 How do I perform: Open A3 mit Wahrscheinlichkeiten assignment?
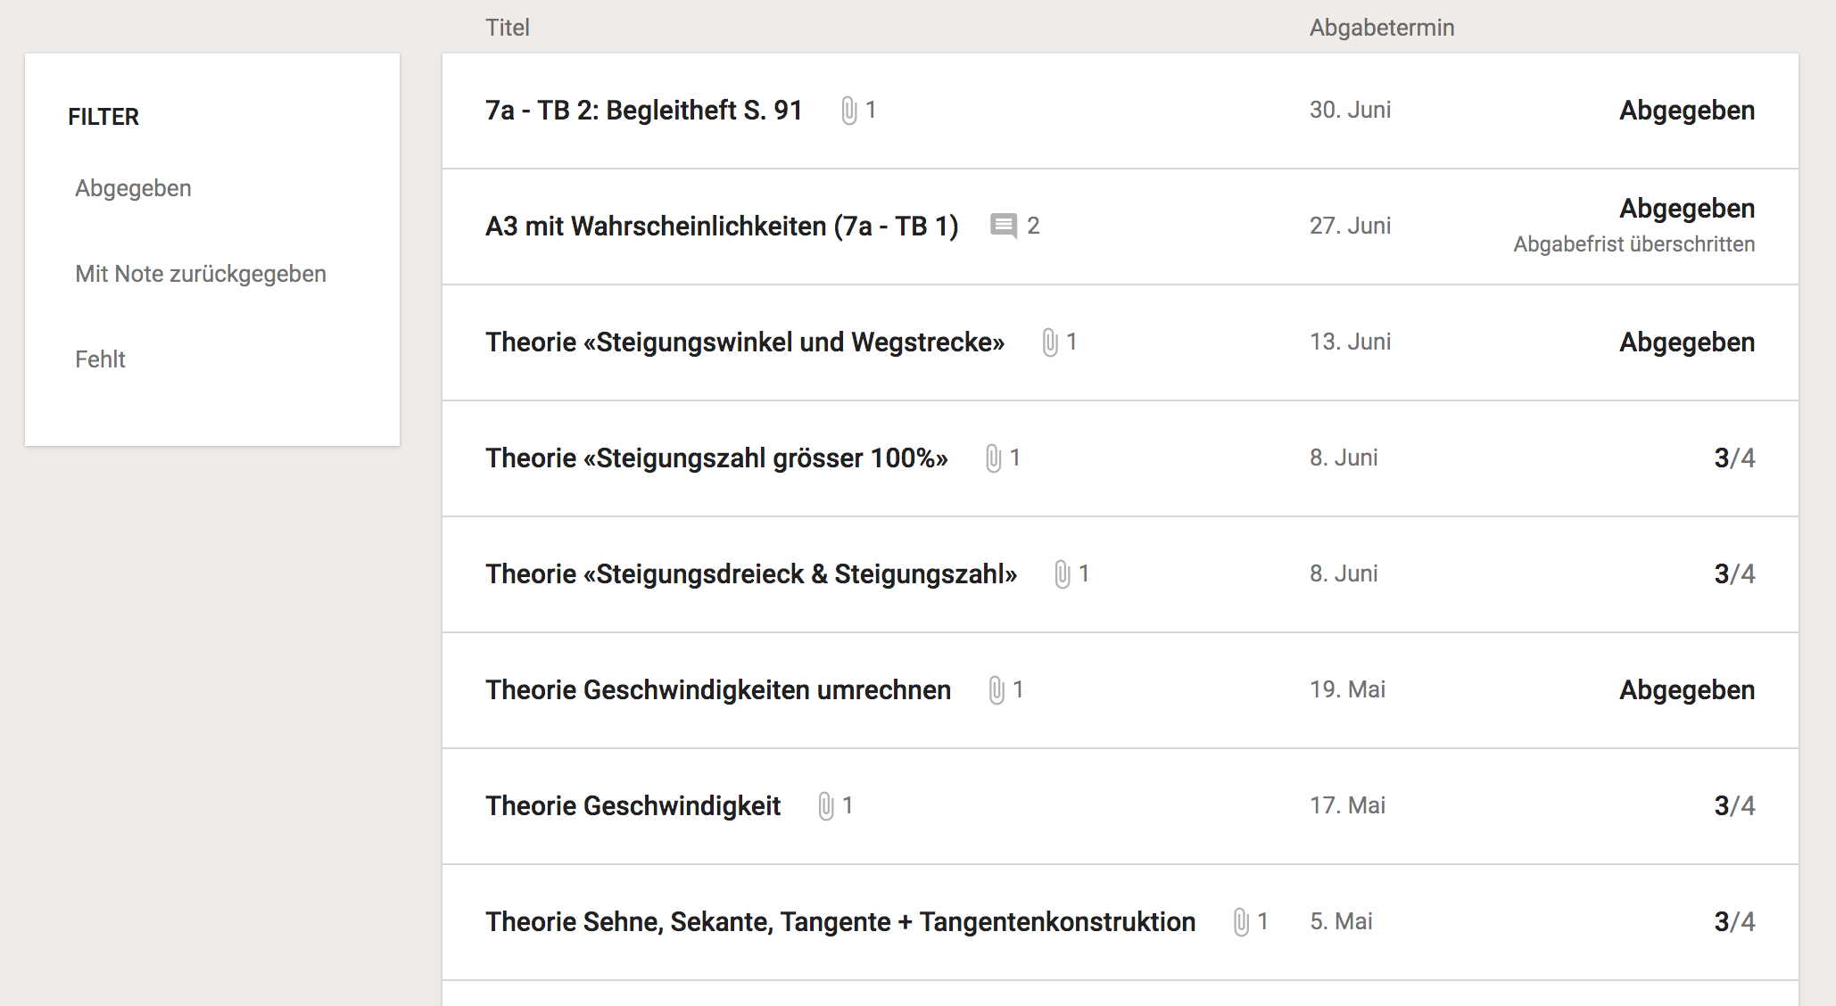click(x=721, y=227)
